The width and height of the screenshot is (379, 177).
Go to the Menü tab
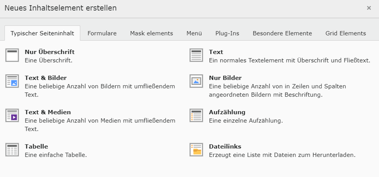coord(194,33)
